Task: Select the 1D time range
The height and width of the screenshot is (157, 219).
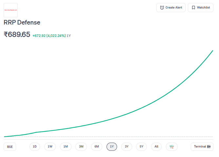Action: click(35, 147)
